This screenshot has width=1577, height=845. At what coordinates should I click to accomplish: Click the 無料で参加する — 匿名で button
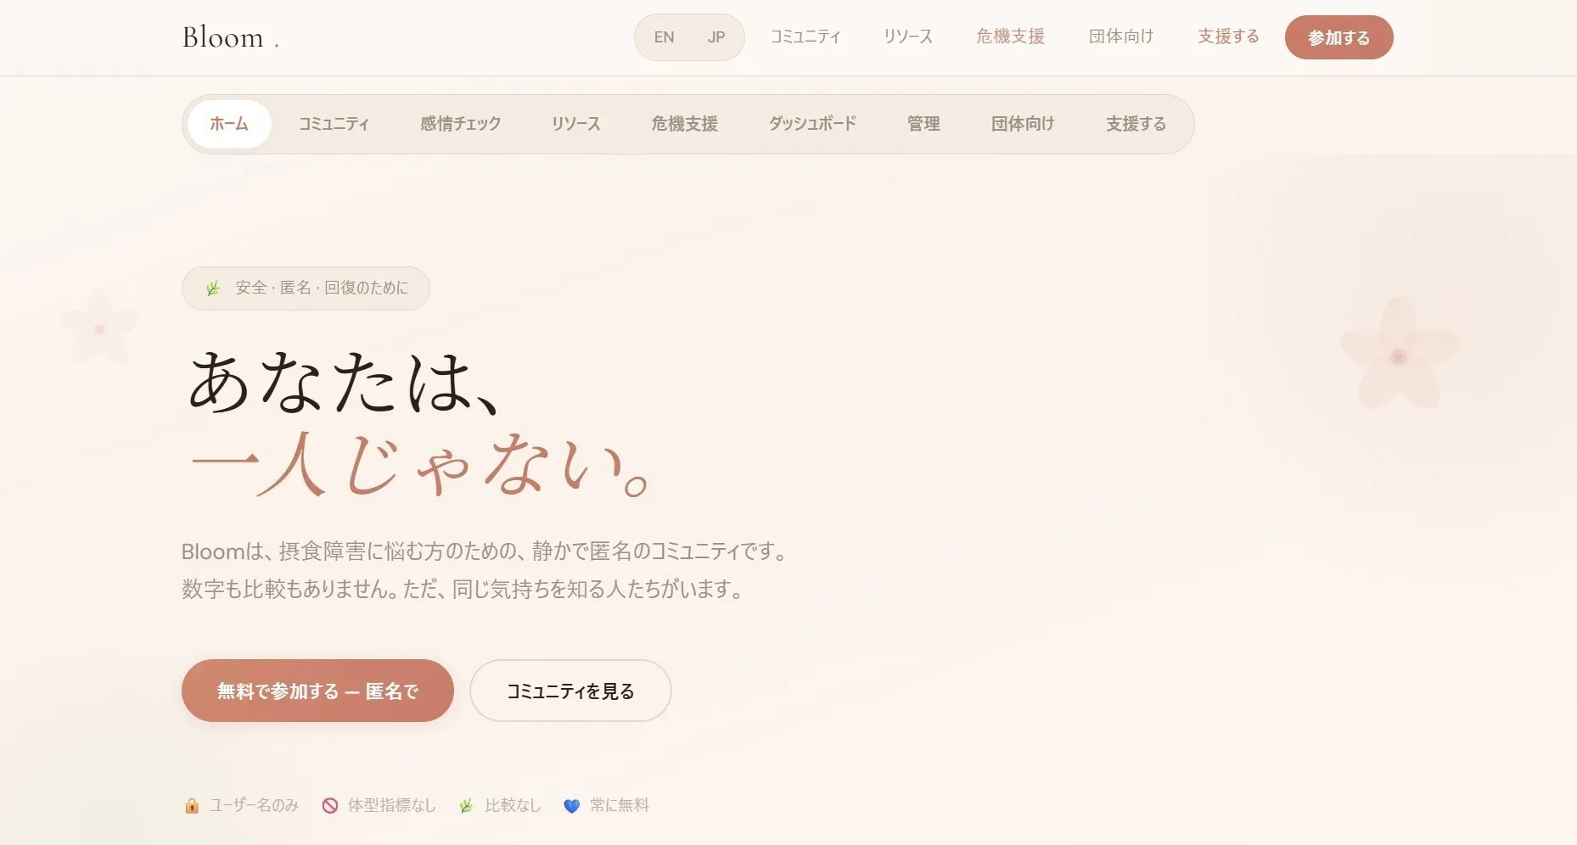[317, 691]
